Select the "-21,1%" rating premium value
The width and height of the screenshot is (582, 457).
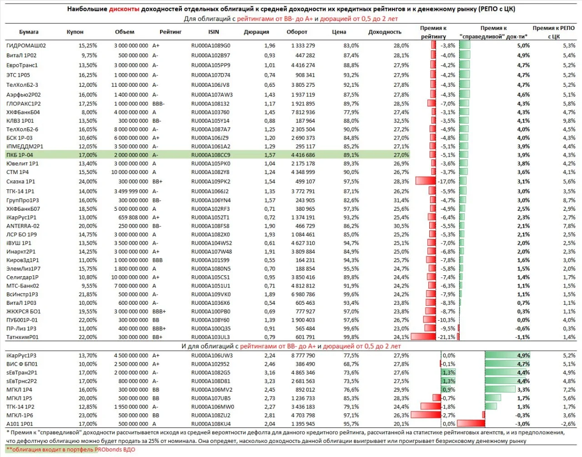(x=446, y=338)
